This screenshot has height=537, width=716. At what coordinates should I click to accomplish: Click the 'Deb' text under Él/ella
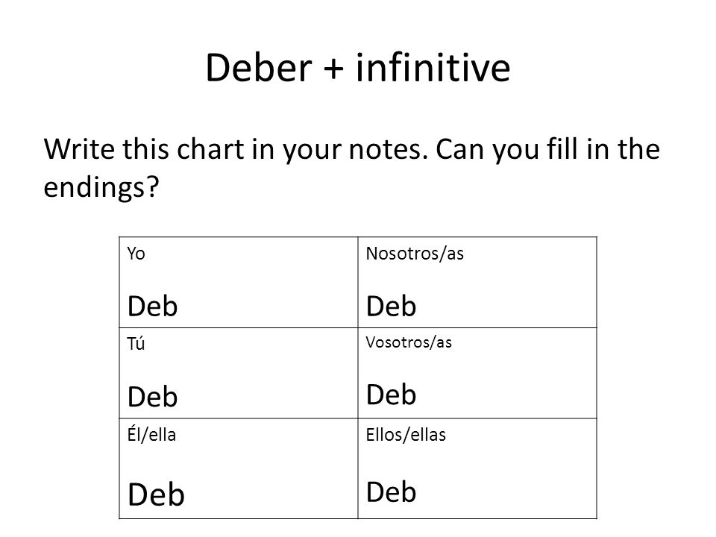point(156,494)
